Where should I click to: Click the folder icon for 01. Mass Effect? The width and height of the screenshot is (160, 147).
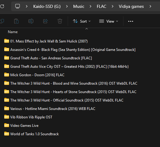(x=7, y=41)
